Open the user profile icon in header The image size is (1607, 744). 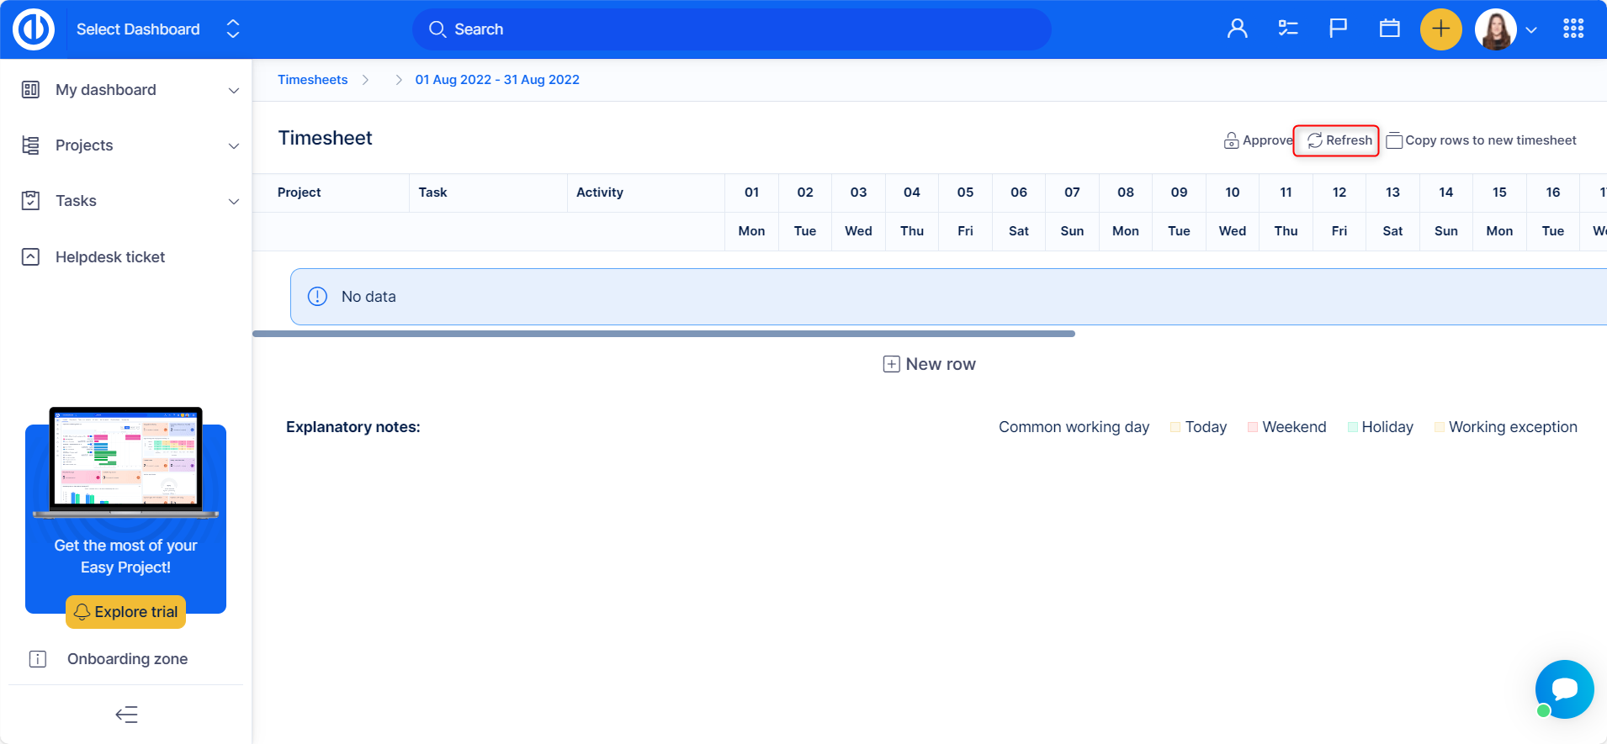click(1237, 29)
